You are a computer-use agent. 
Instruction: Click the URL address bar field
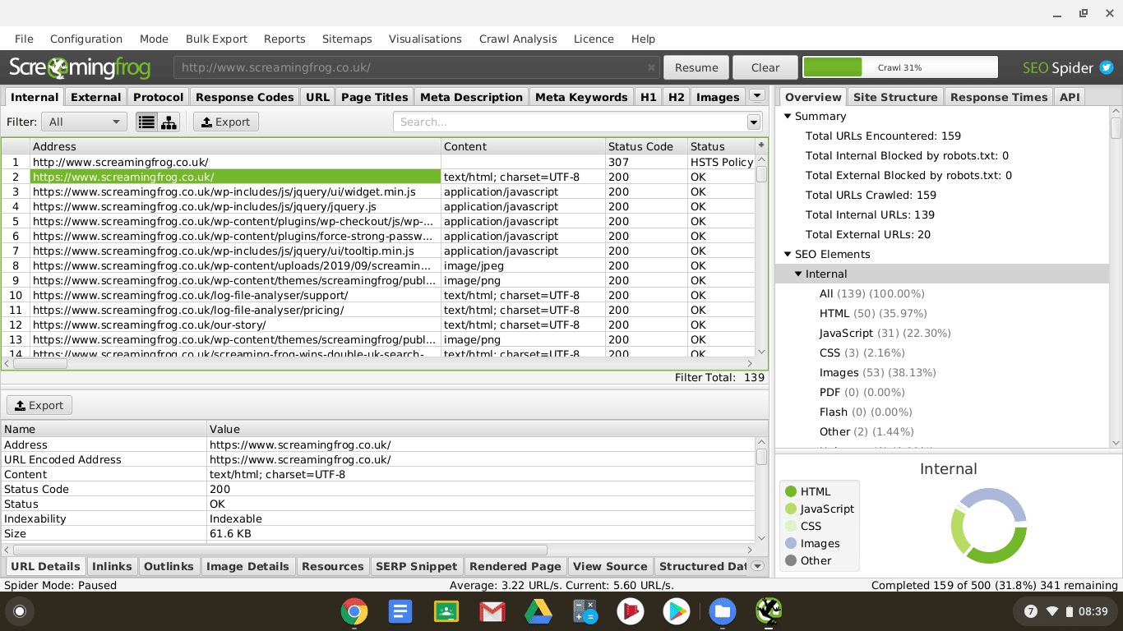click(416, 67)
